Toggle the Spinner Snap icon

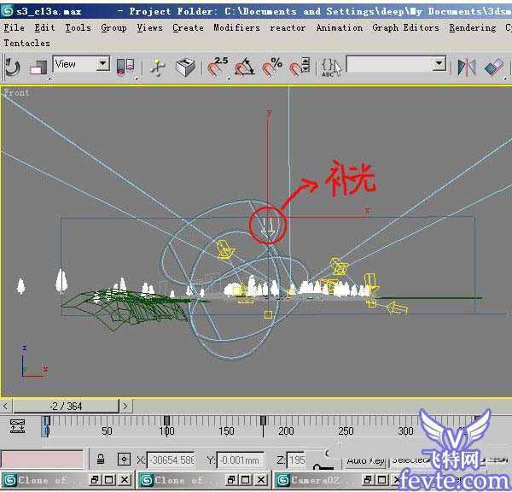(299, 67)
